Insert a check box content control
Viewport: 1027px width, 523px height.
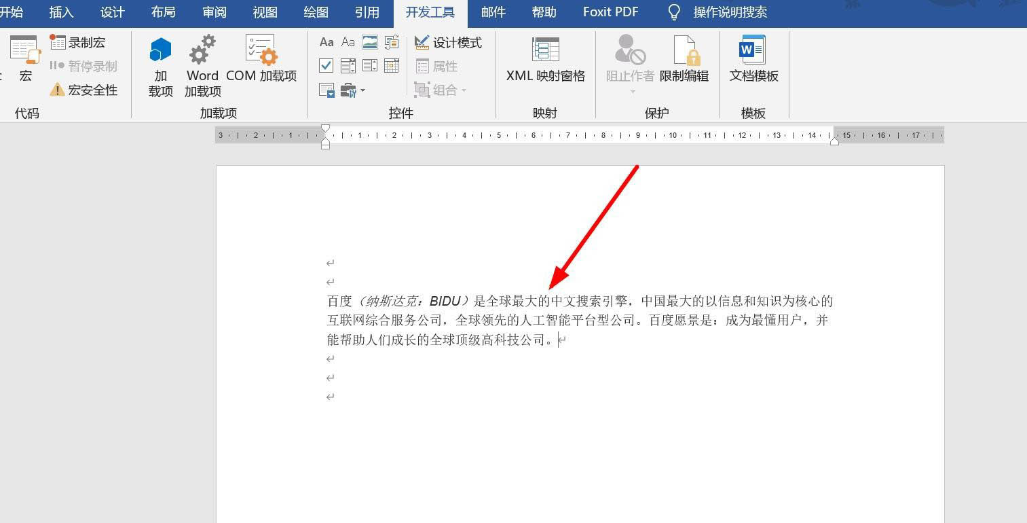tap(326, 66)
